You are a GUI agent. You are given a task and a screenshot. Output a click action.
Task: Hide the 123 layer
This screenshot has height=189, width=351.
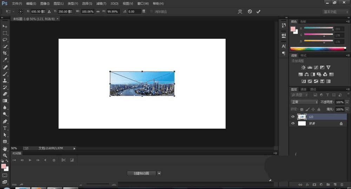click(293, 117)
